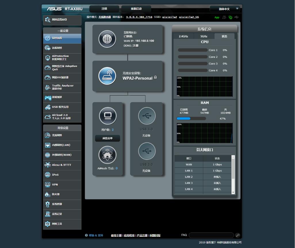
Task: Open Alexa & IFTTT settings
Action: point(62,165)
